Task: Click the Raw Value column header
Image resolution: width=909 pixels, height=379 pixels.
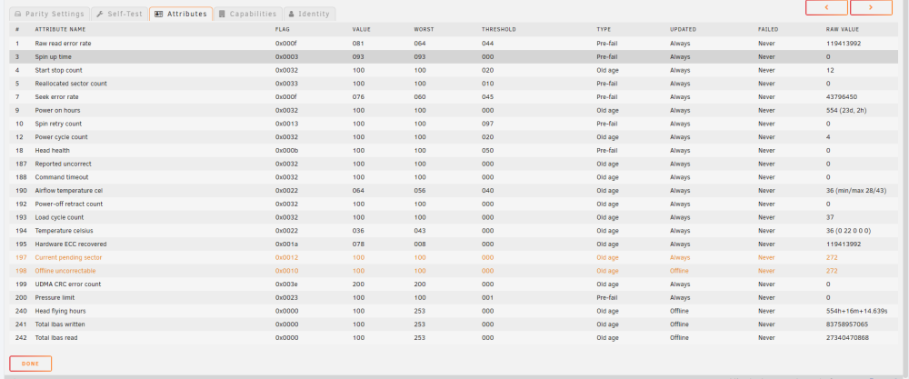Action: pyautogui.click(x=843, y=30)
